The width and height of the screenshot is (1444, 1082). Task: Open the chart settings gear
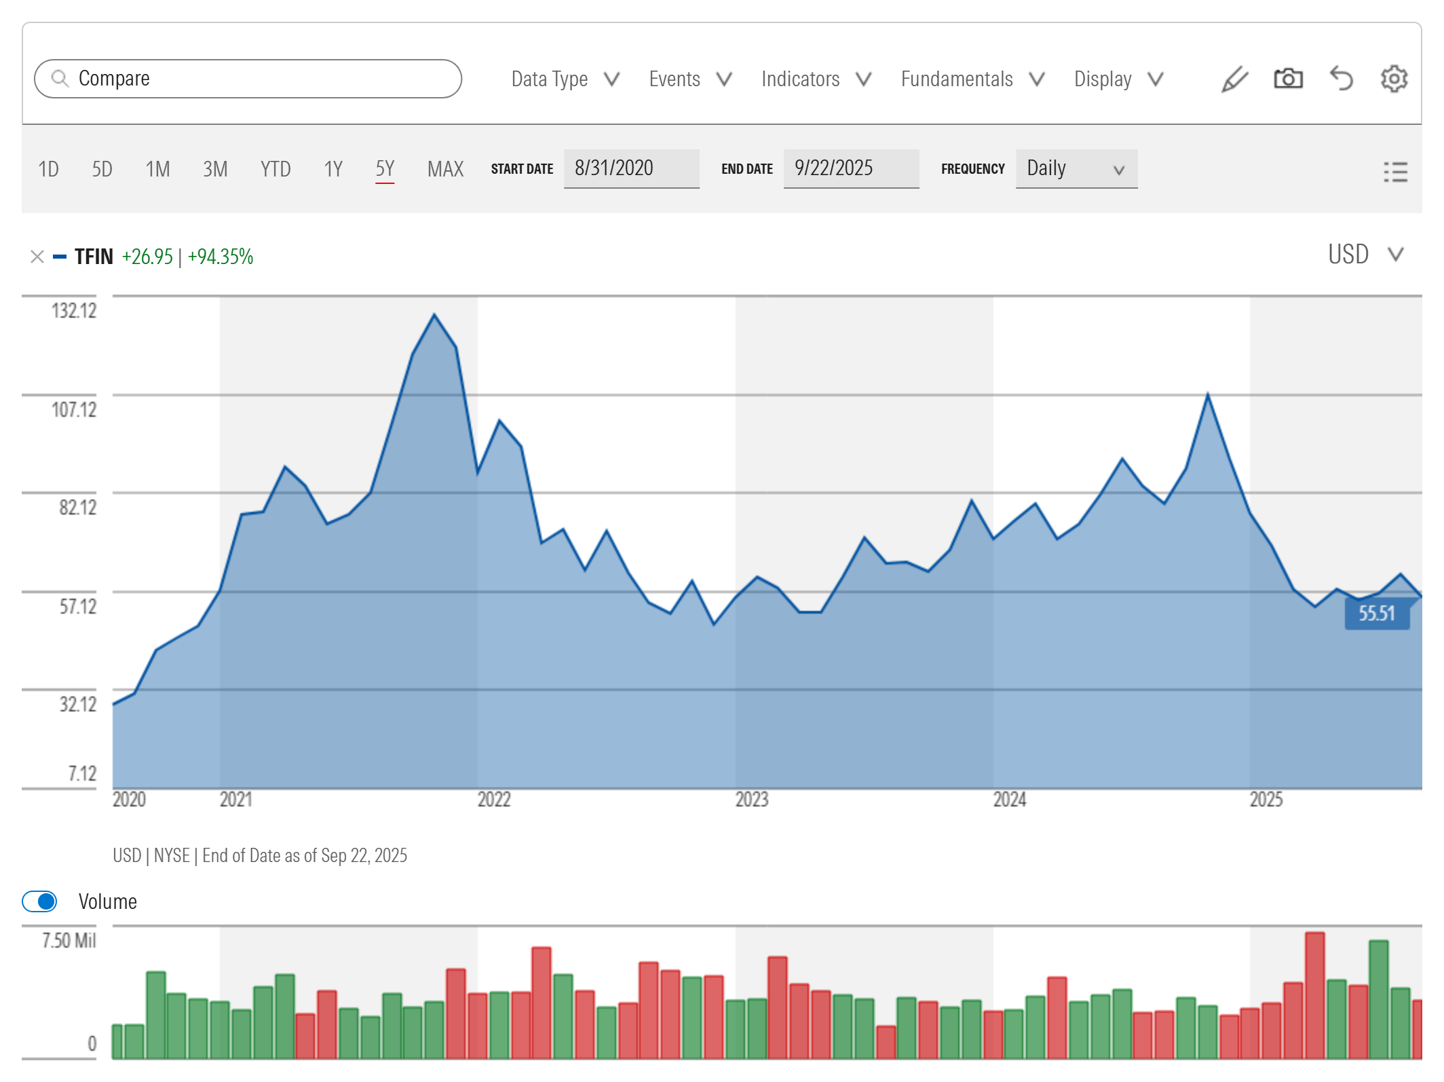[1394, 79]
